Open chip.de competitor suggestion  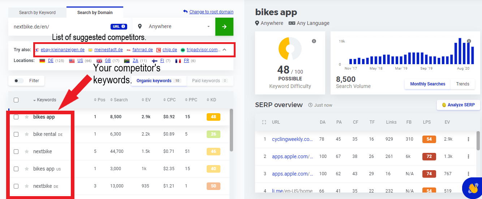(170, 50)
